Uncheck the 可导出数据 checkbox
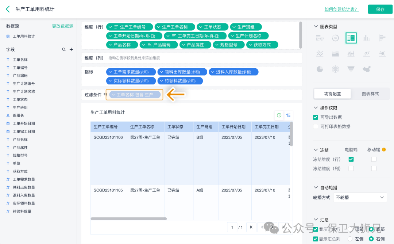394x244 pixels. tap(316, 117)
